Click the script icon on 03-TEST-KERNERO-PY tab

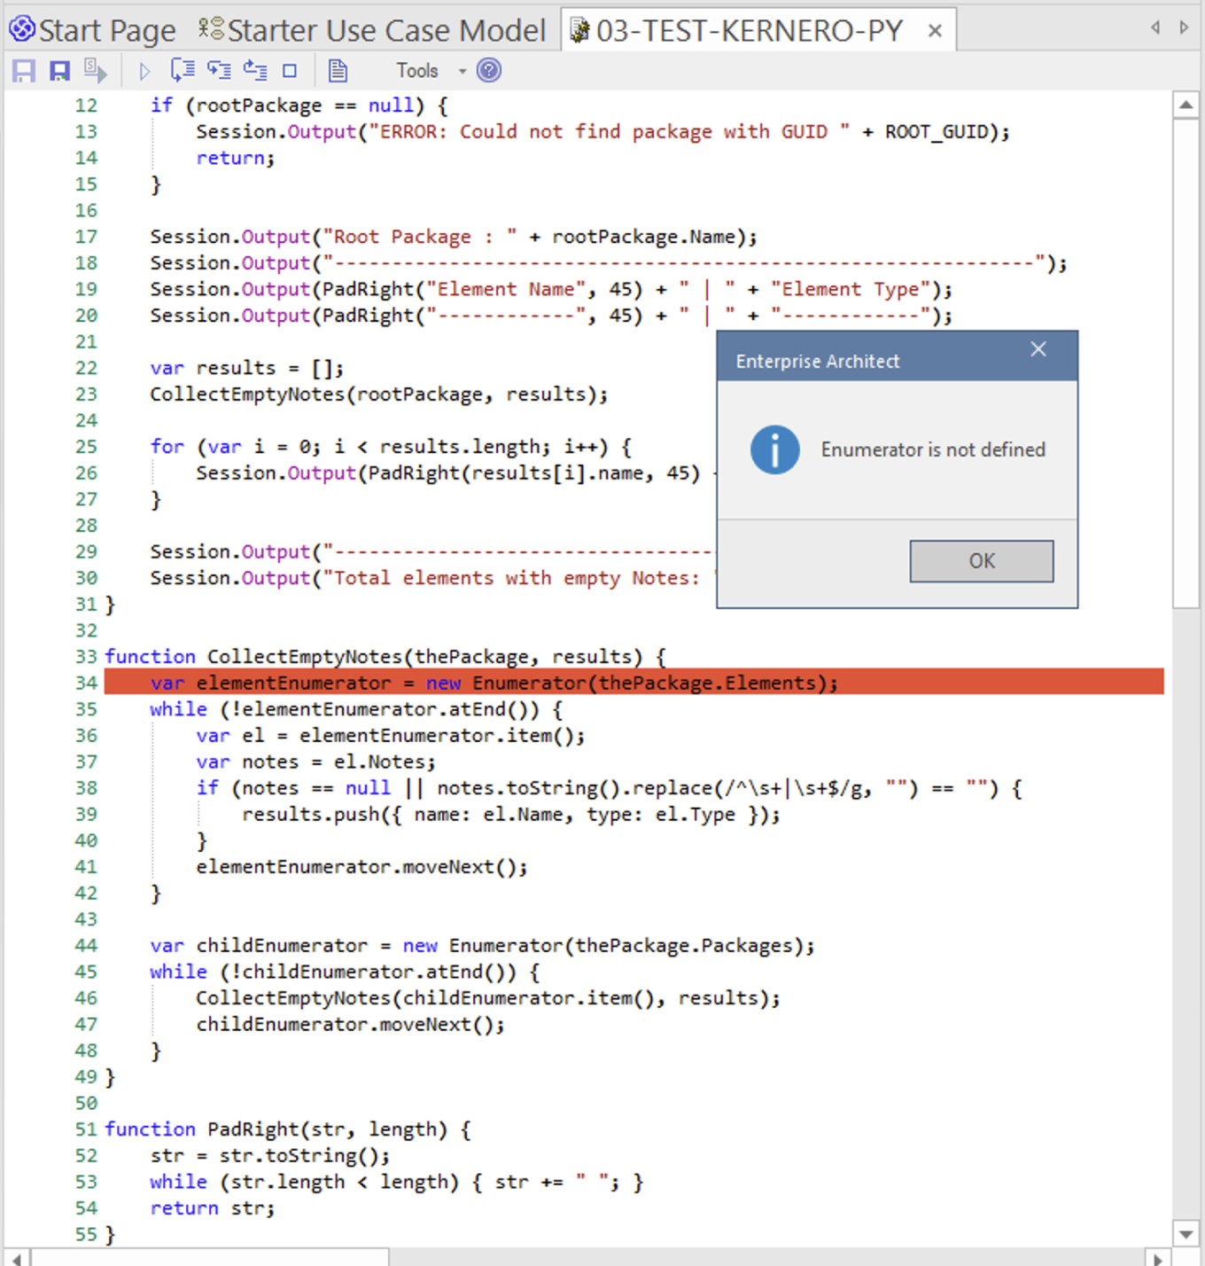point(579,30)
